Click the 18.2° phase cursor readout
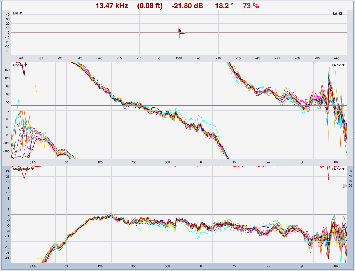This screenshot has width=355, height=271. 224,6
